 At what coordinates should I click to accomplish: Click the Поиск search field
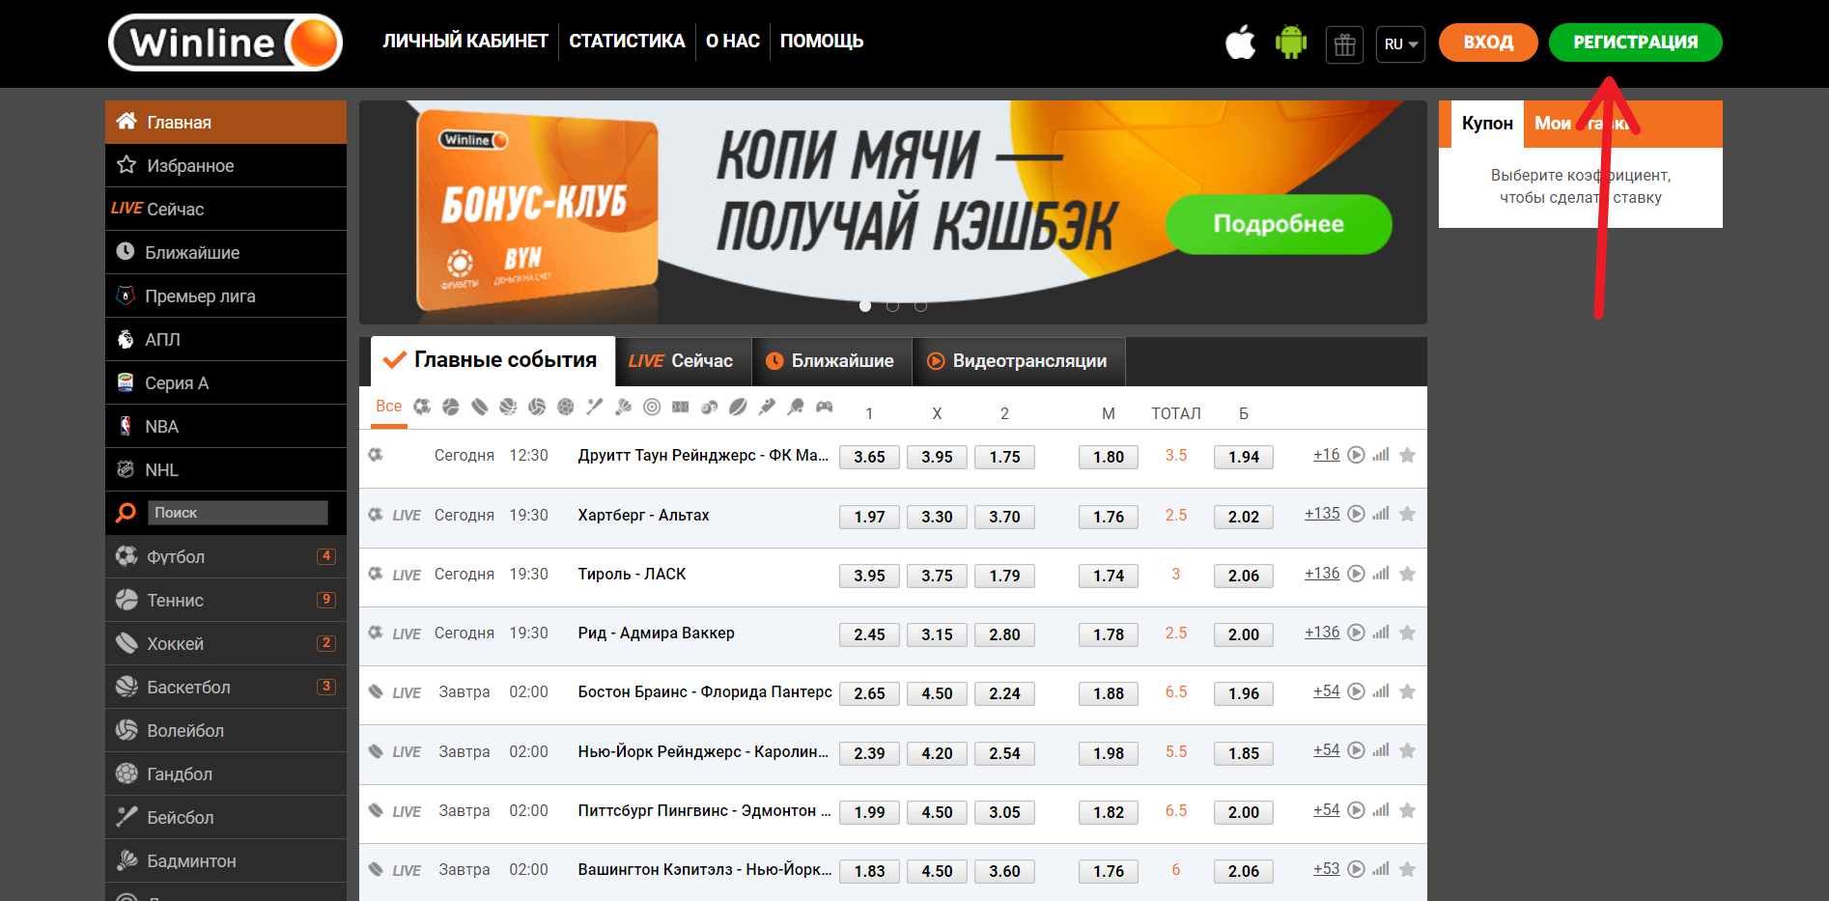238,513
